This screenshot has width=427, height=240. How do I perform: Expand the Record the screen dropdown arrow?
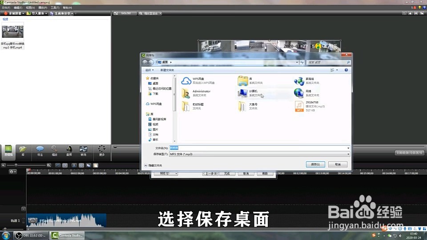pyautogui.click(x=23, y=13)
